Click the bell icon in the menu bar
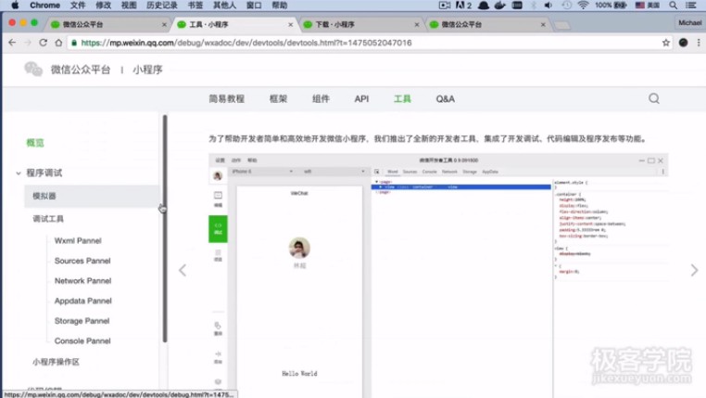706x398 pixels. 484,6
